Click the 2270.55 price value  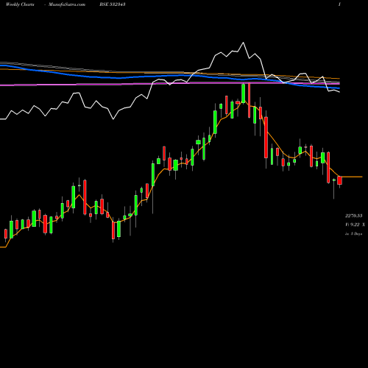tap(354, 216)
